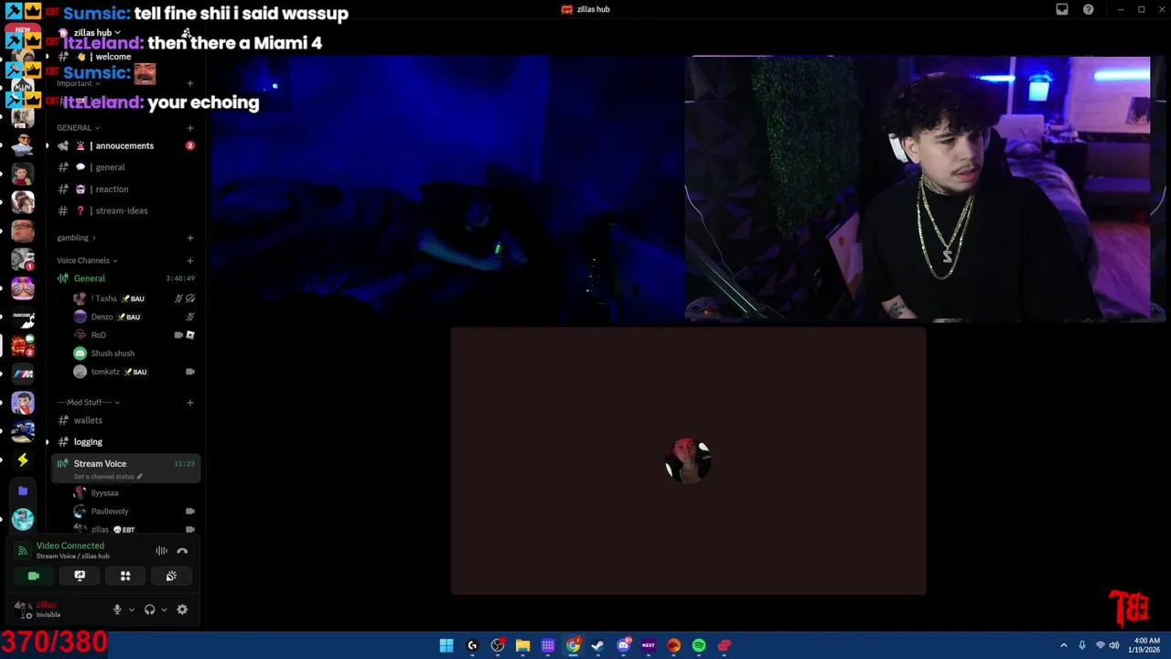Mute the microphone in user panel
This screenshot has height=659, width=1171.
click(117, 610)
